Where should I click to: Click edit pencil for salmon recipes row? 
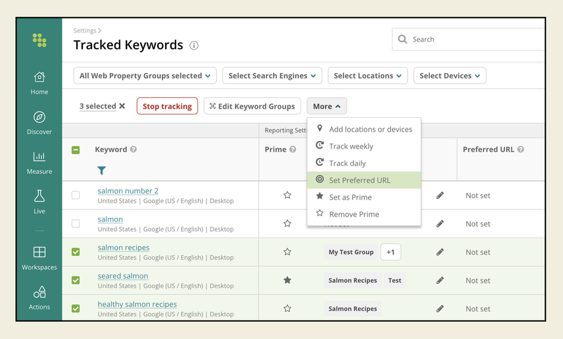(x=440, y=252)
